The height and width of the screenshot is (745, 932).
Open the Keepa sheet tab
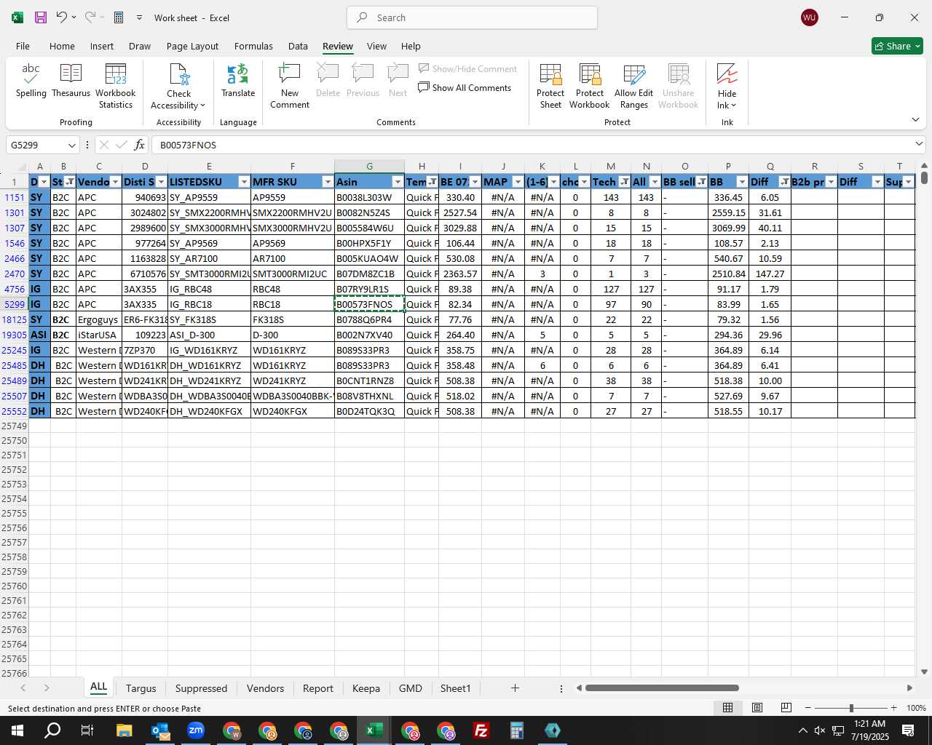pyautogui.click(x=366, y=688)
